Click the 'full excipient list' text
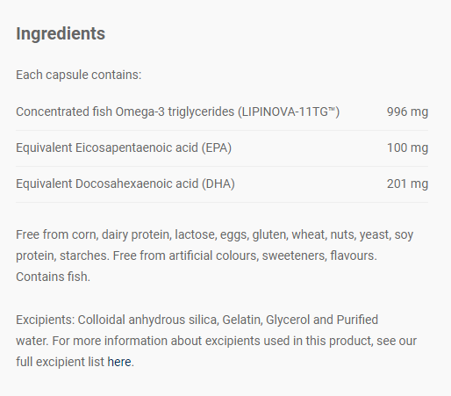451x396 pixels. [60, 362]
